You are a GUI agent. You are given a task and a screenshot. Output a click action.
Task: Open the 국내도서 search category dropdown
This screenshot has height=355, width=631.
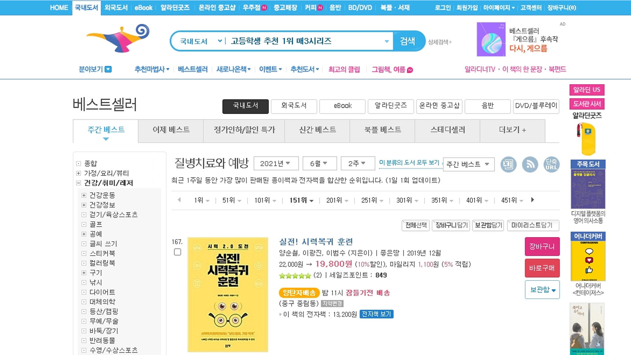click(201, 41)
